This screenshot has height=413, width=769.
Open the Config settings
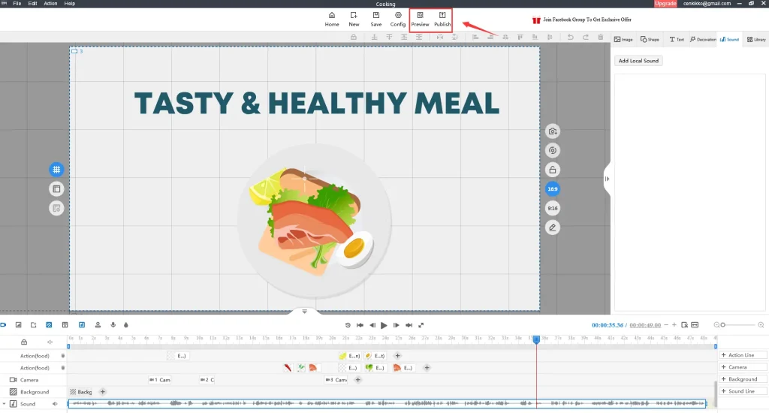[x=398, y=19]
